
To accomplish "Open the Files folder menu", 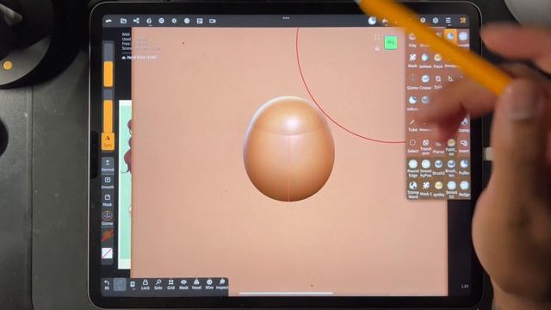I will [123, 21].
